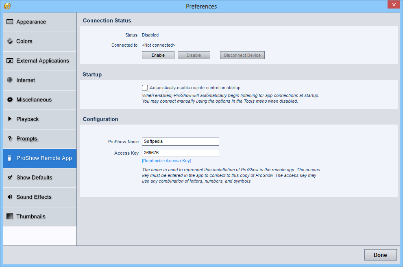This screenshot has width=403, height=267.
Task: Click the Thumbnails square icon
Action: [10, 216]
